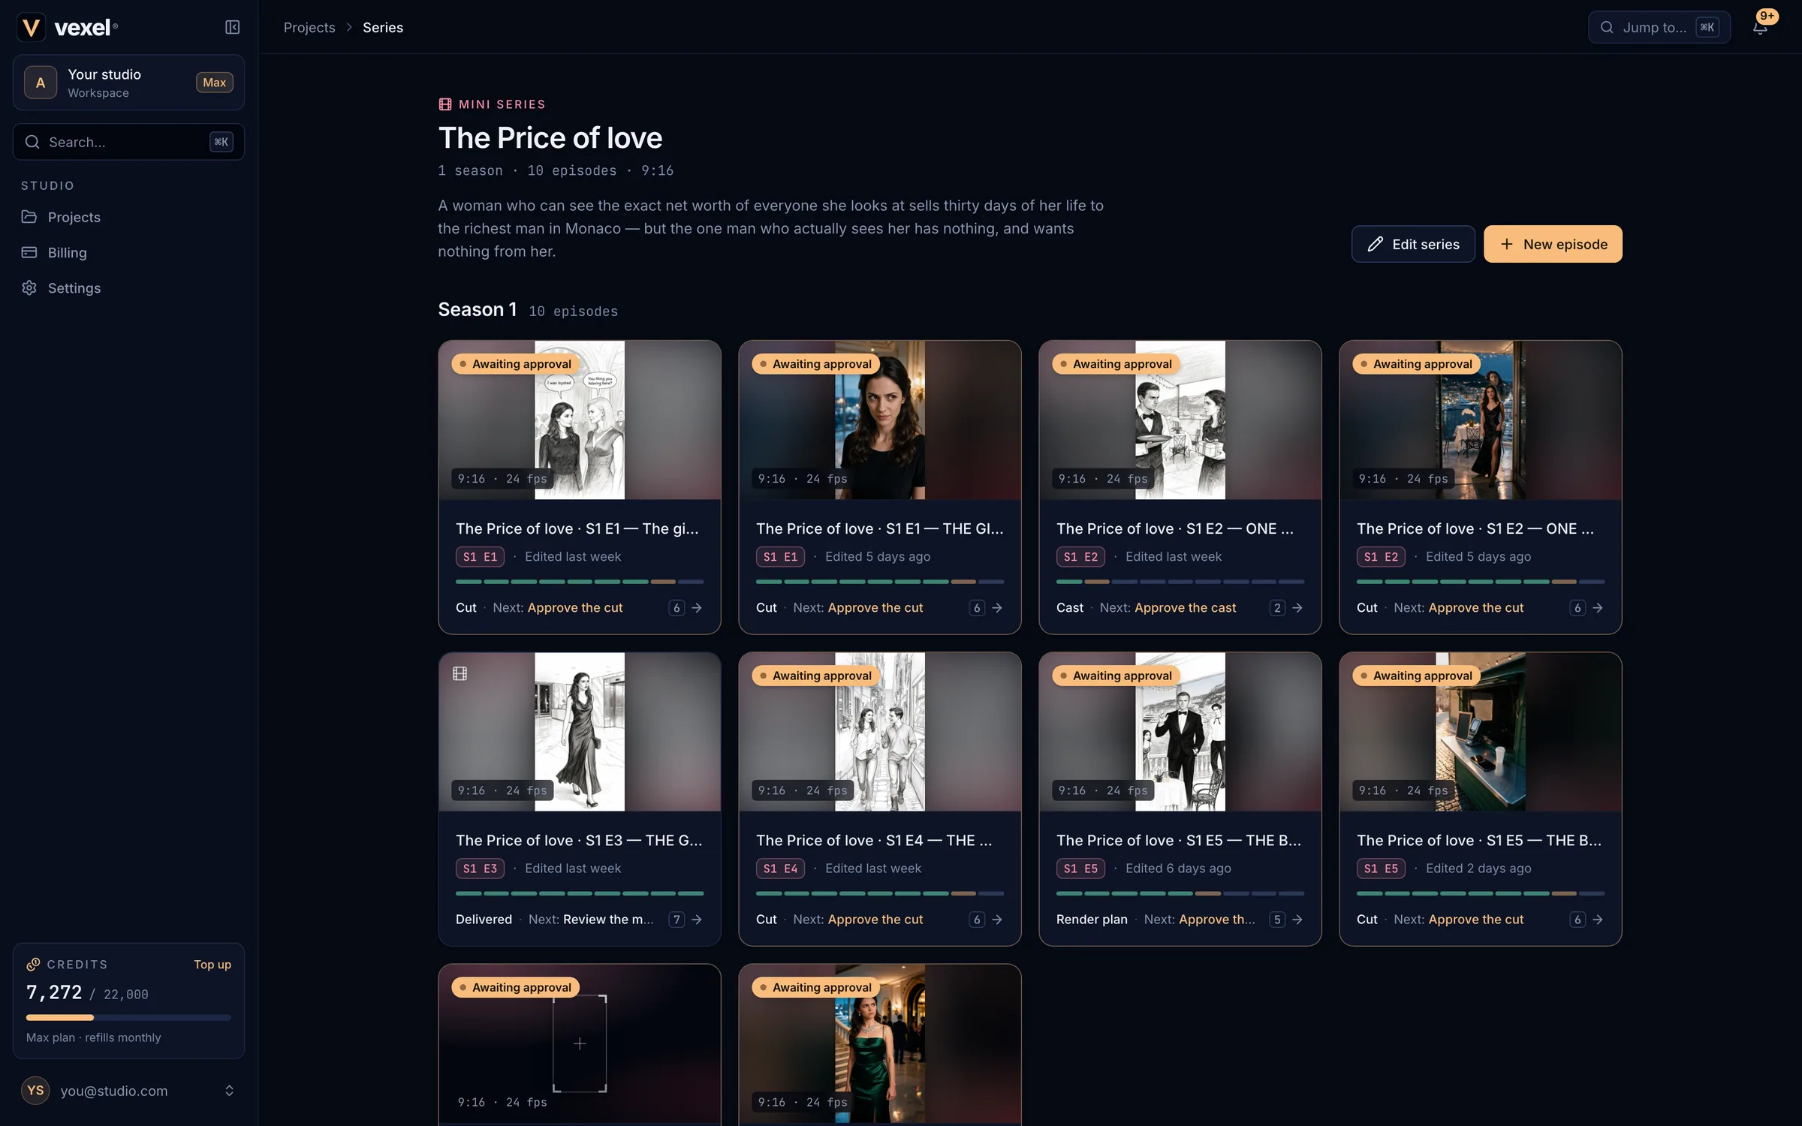This screenshot has height=1126, width=1802.
Task: Create a New episode
Action: point(1553,244)
